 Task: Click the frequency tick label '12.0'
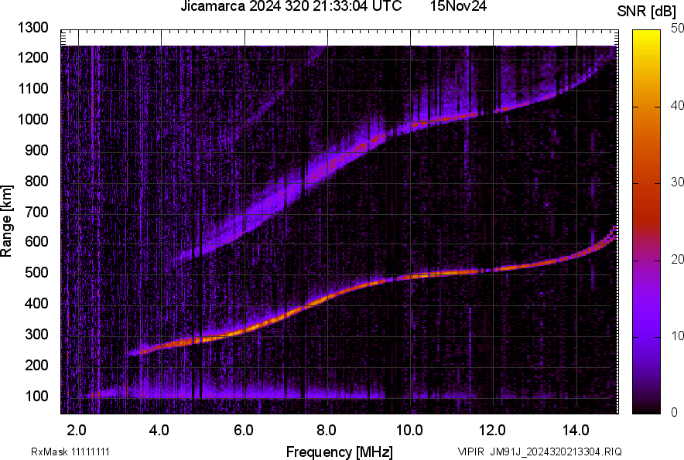coord(493,431)
